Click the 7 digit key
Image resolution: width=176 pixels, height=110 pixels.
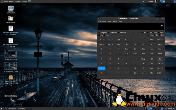tap(102, 59)
